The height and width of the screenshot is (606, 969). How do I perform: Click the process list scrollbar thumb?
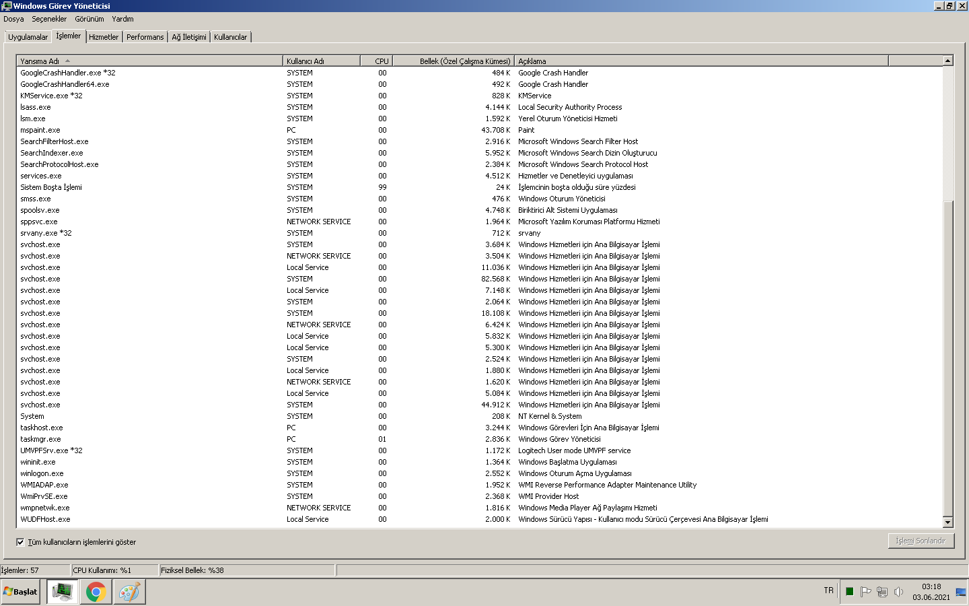pyautogui.click(x=948, y=358)
